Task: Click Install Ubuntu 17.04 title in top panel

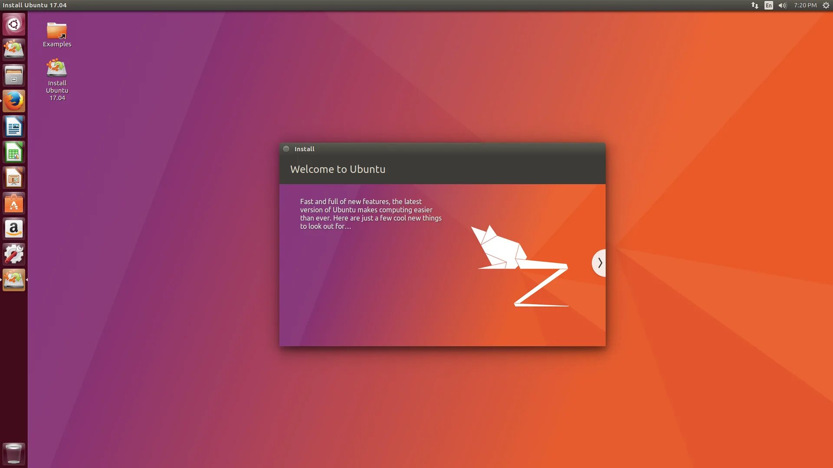Action: coord(35,5)
